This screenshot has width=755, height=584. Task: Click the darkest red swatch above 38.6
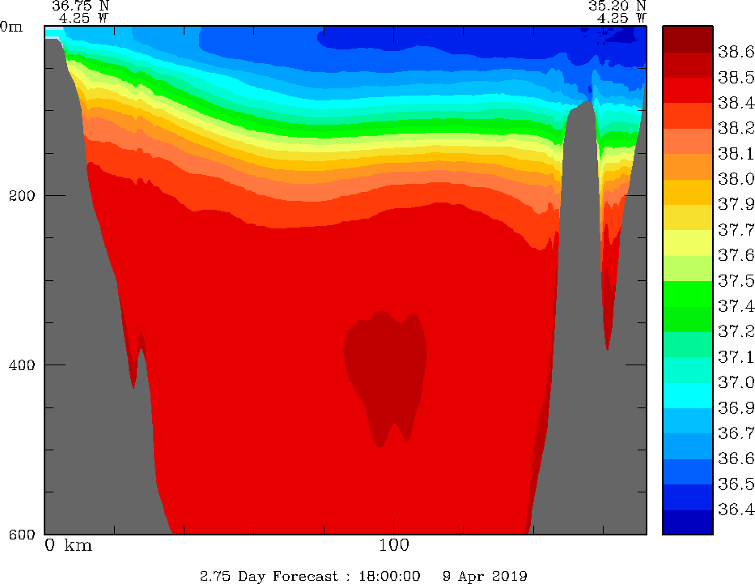point(688,40)
